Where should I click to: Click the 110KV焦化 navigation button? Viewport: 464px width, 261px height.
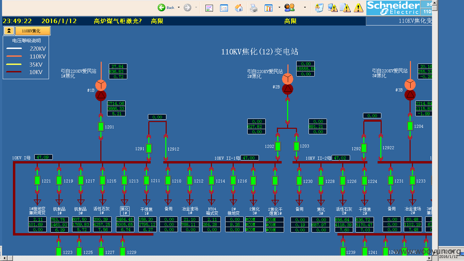[x=33, y=31]
